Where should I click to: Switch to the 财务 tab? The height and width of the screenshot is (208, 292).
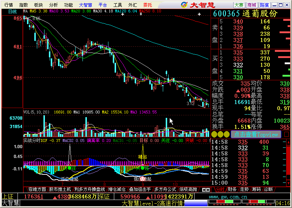click(232, 189)
